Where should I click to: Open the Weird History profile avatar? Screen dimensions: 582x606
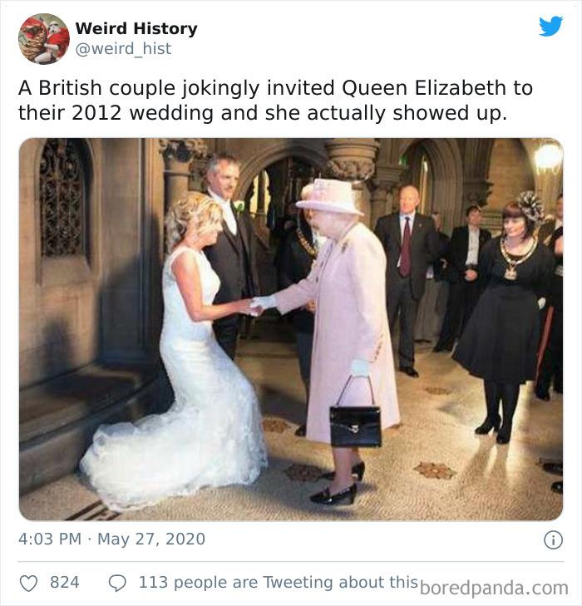tap(44, 38)
